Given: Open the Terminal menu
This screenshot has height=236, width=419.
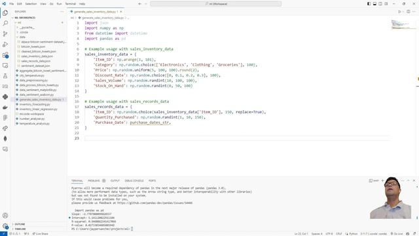Looking at the screenshot, I should click(x=70, y=4).
